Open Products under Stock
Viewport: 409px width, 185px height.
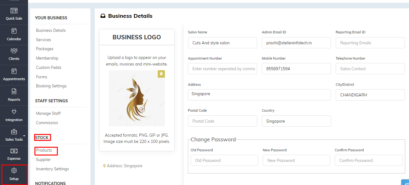point(44,150)
